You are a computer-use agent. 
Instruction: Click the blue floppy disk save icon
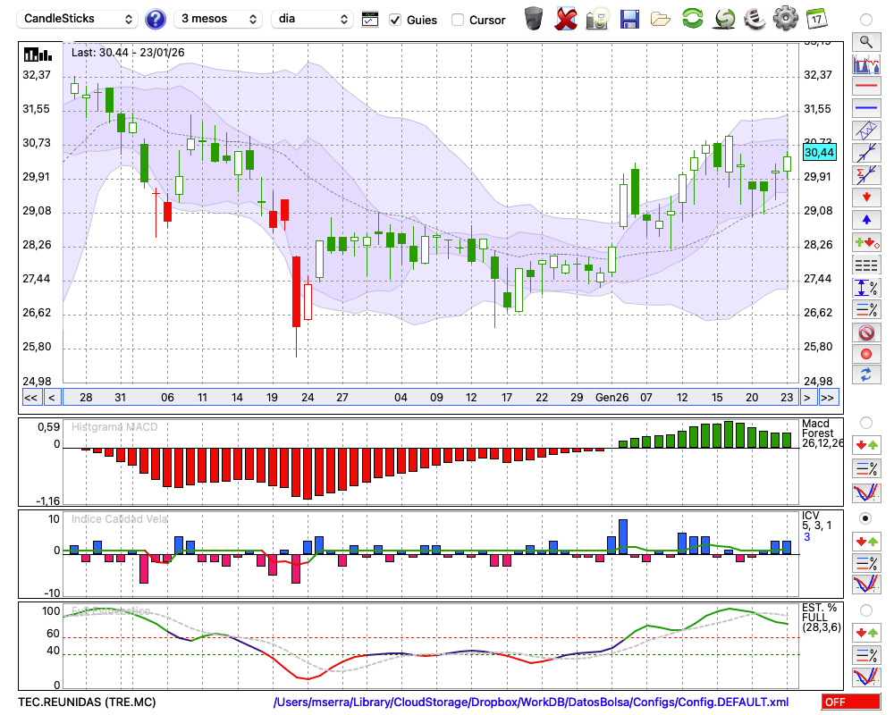(629, 19)
